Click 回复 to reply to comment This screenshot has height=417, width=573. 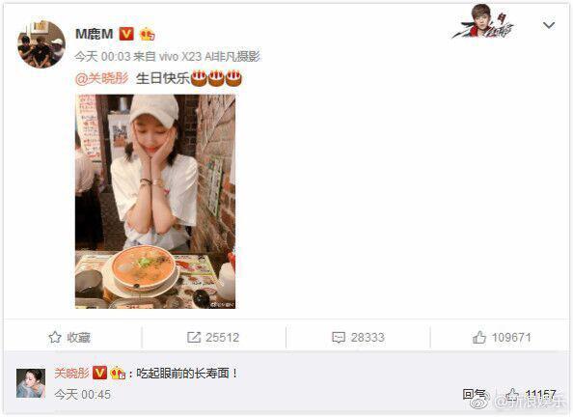pyautogui.click(x=474, y=394)
